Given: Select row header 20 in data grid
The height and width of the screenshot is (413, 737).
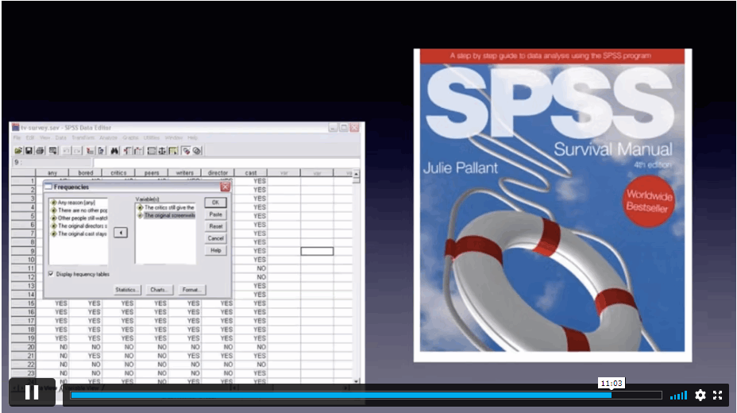Looking at the screenshot, I should pyautogui.click(x=24, y=347).
